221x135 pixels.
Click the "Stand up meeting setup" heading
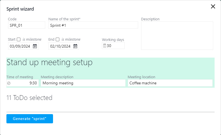coord(49,63)
